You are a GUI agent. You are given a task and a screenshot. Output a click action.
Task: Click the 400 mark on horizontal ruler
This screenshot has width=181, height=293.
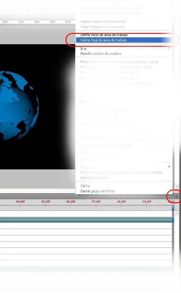(37, 22)
